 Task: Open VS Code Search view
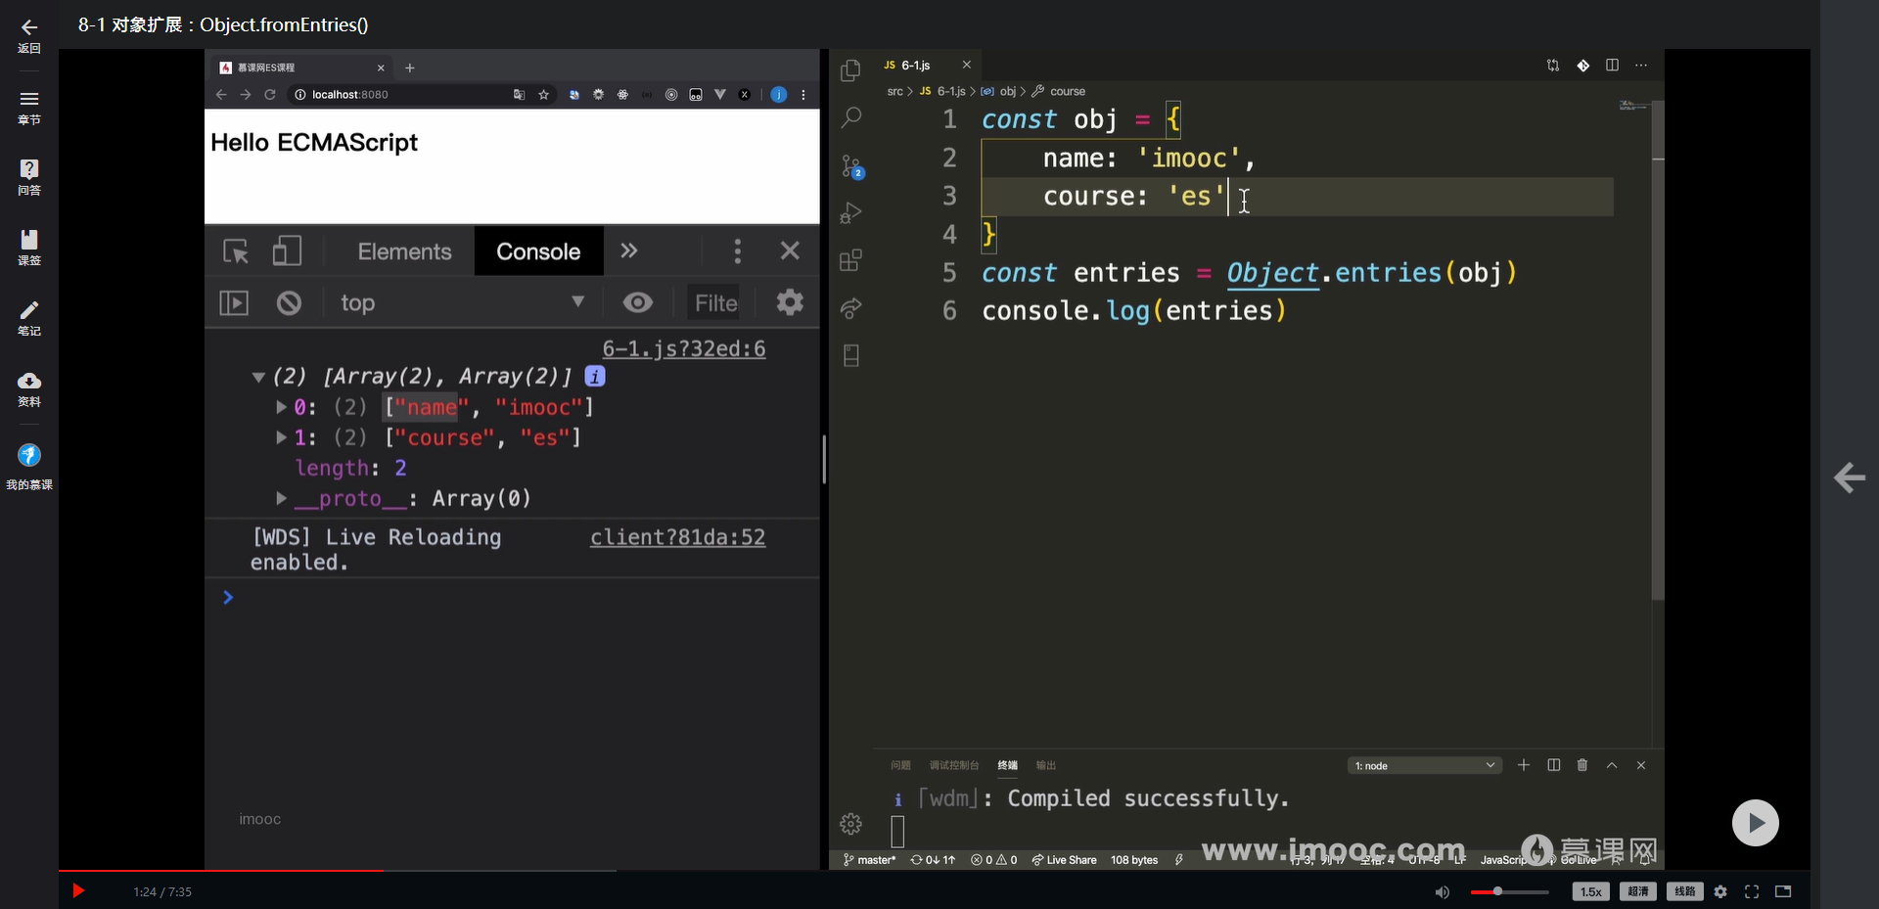coord(851,117)
